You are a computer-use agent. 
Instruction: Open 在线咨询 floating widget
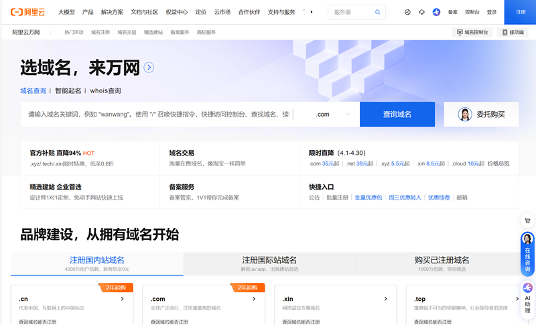click(x=527, y=254)
